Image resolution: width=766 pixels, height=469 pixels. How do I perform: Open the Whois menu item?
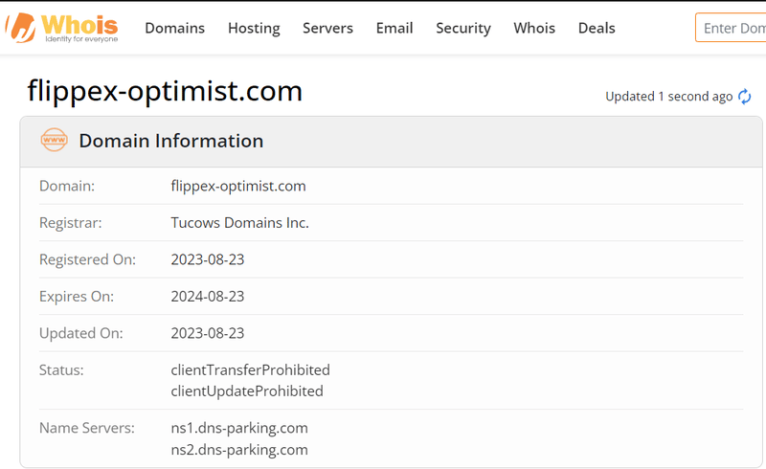pos(534,28)
